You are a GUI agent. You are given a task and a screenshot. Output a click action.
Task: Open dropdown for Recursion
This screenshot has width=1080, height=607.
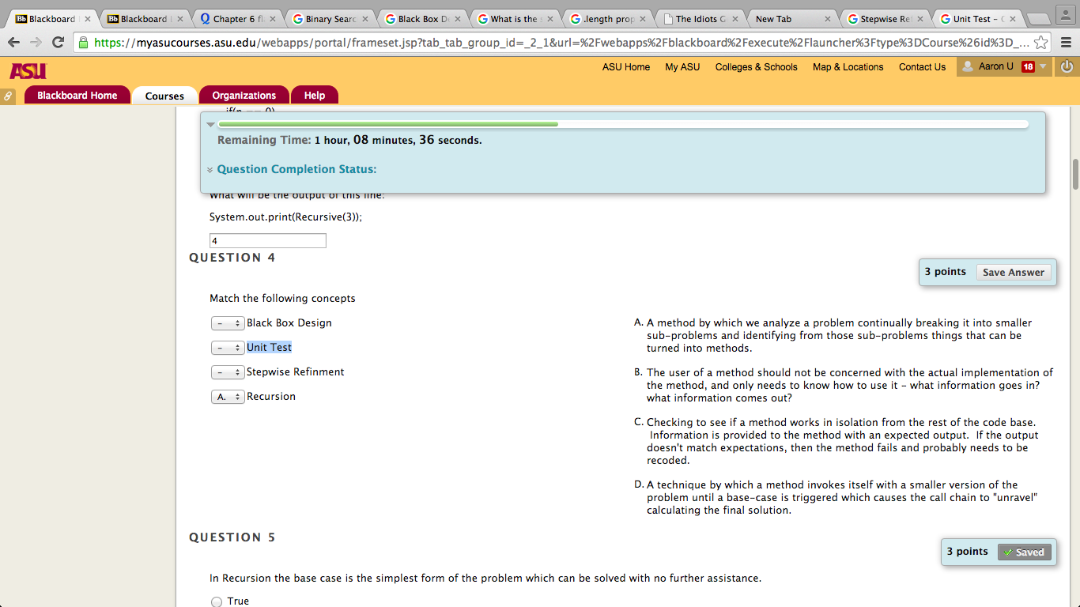pos(228,397)
